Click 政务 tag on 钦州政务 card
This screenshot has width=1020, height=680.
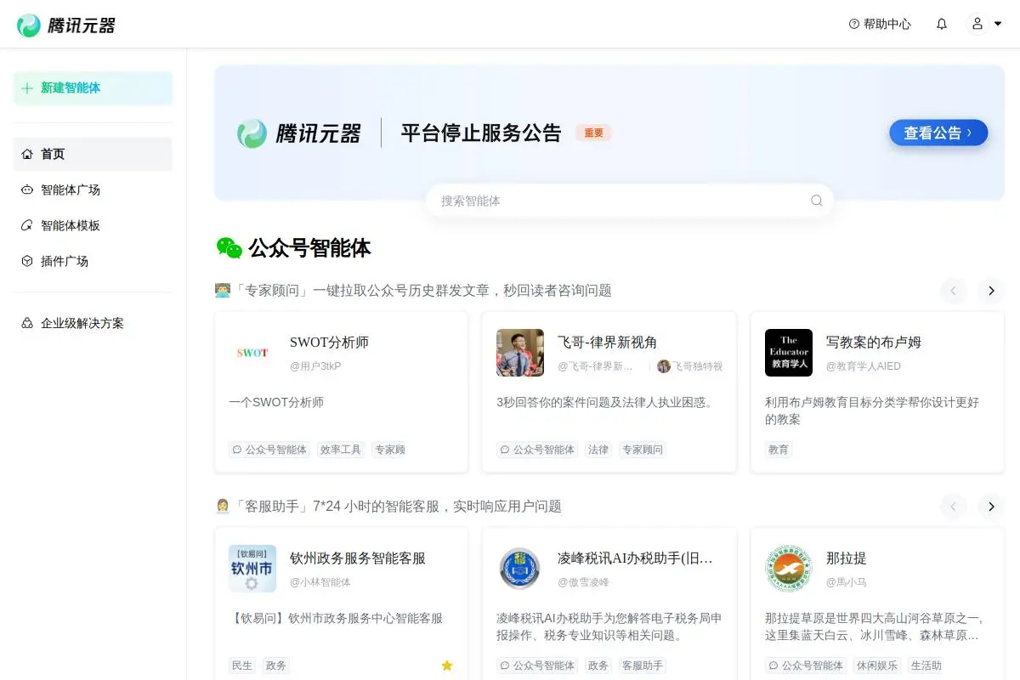tap(275, 666)
